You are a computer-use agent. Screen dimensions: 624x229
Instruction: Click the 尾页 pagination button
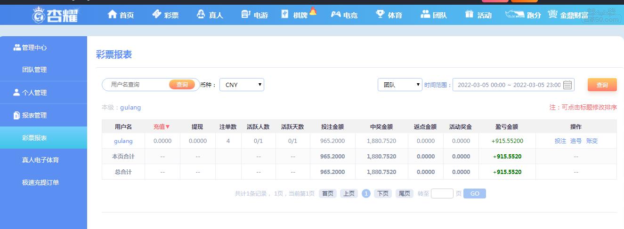click(404, 193)
